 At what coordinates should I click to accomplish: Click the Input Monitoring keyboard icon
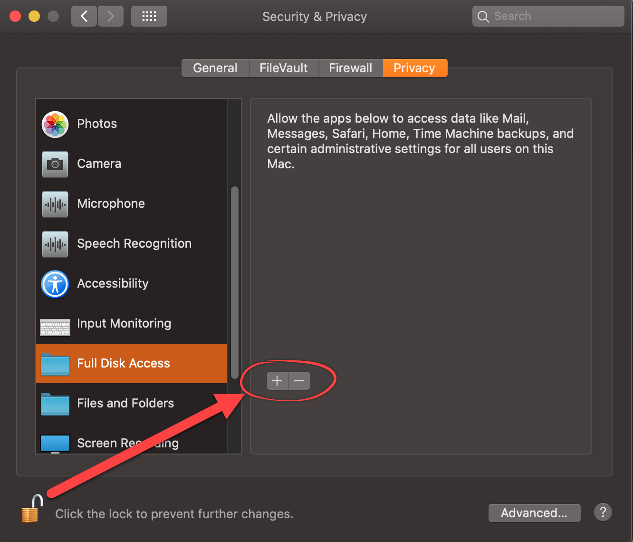pos(55,327)
